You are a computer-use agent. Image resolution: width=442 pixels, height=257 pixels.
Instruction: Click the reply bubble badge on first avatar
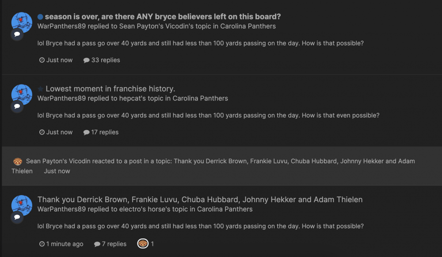[x=17, y=35]
